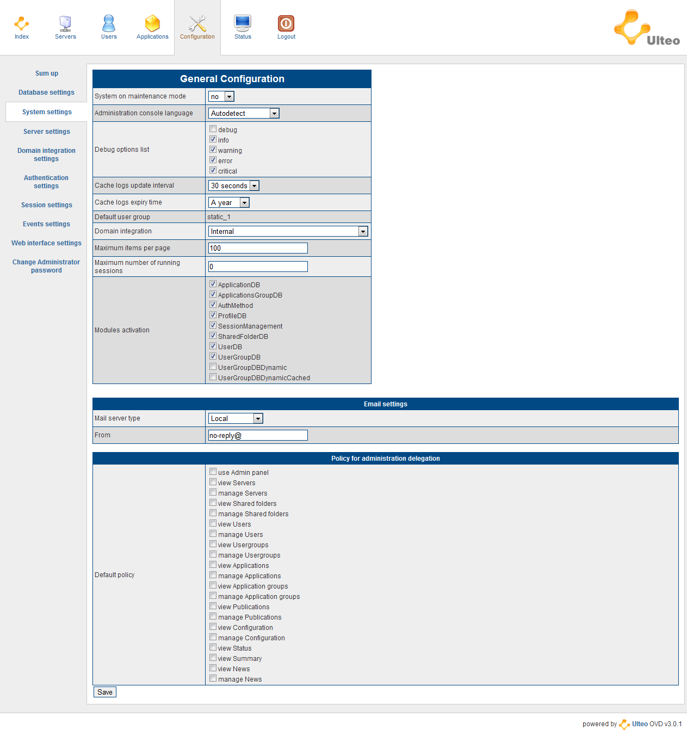Click the Index icon in top navigation

[22, 24]
